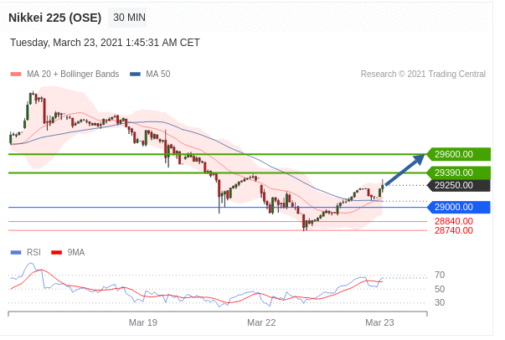505x340 pixels.
Task: Click the blue MA 50 legend swatch
Action: coord(135,75)
